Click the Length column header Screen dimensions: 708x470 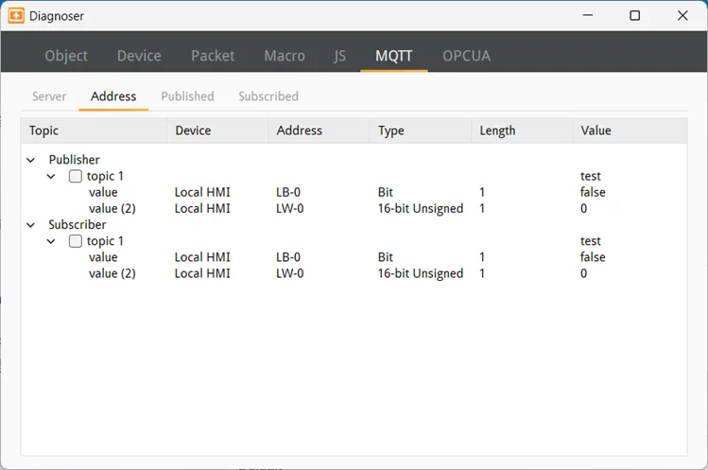click(x=523, y=131)
